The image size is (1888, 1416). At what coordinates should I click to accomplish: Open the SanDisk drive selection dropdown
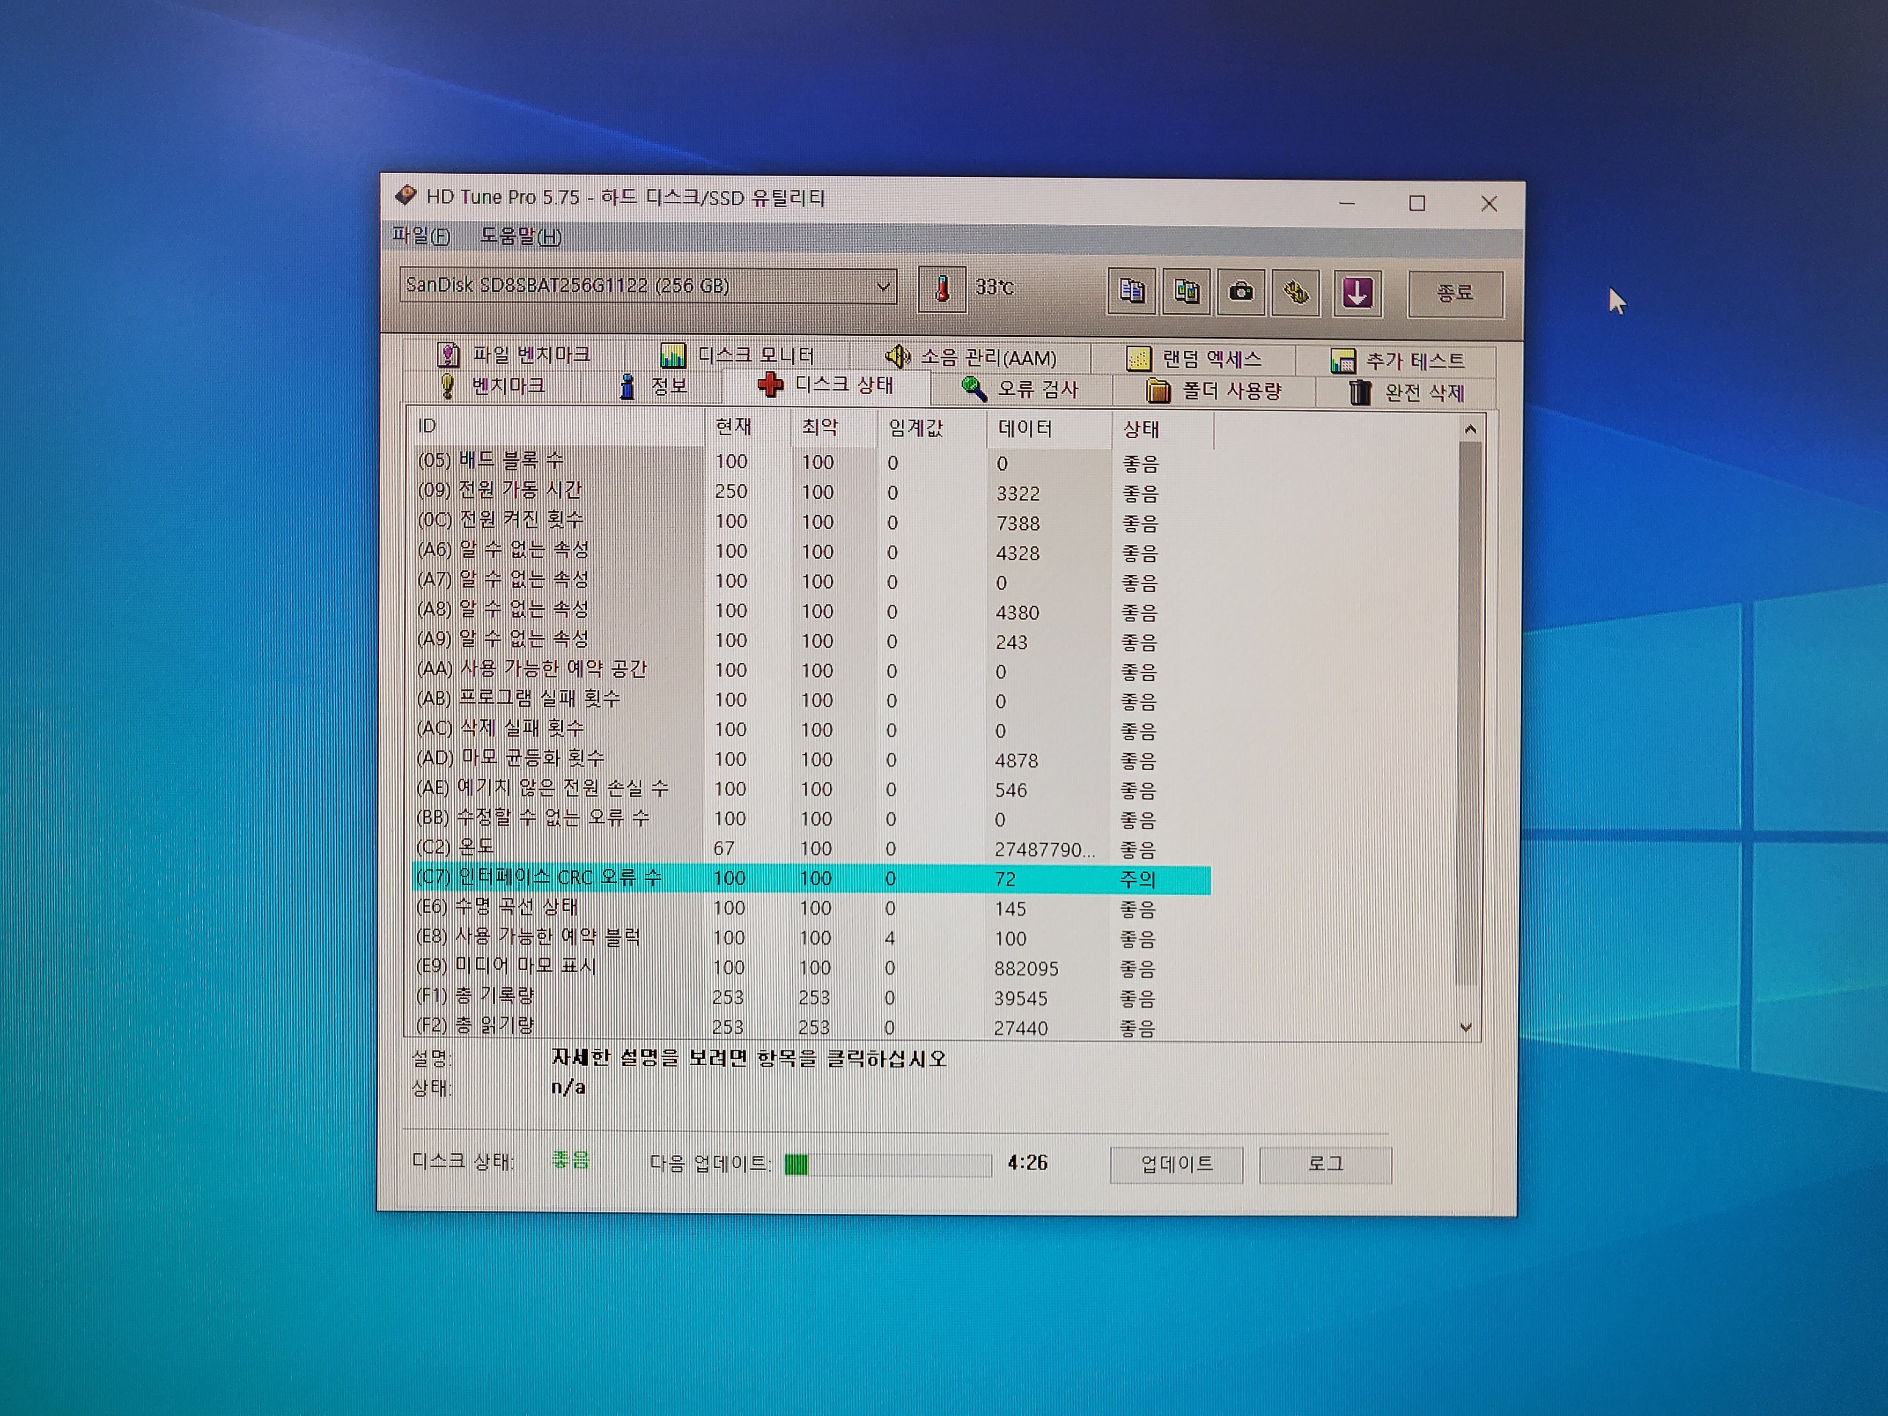(x=648, y=286)
